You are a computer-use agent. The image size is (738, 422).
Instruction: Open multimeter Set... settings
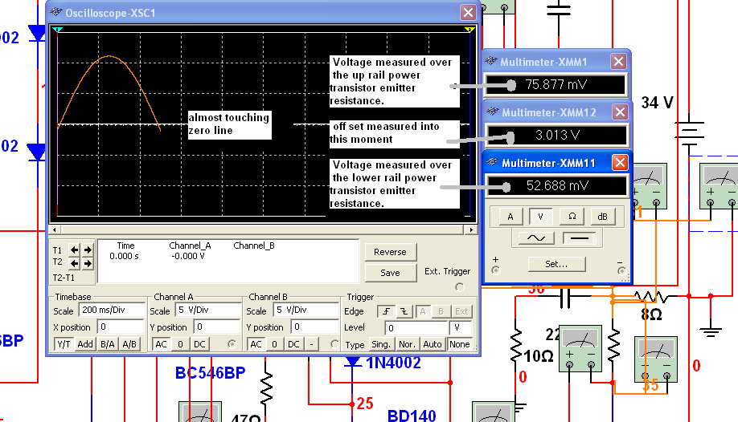tap(556, 264)
